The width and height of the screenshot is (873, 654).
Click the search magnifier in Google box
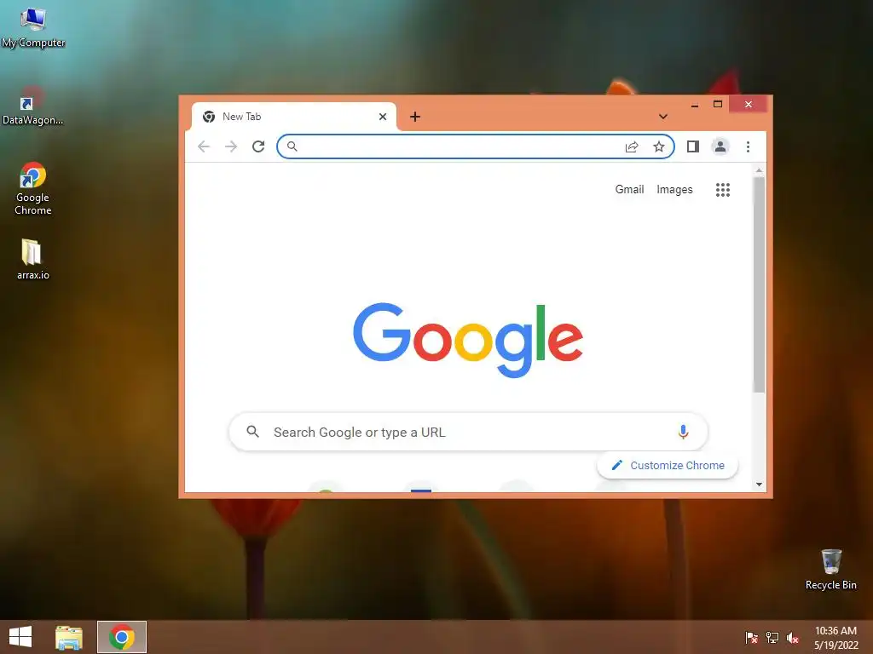tap(252, 432)
